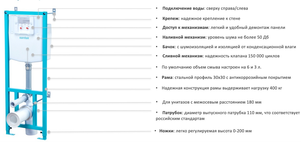Select the 'Доступ к механизмам' description line

point(224,28)
